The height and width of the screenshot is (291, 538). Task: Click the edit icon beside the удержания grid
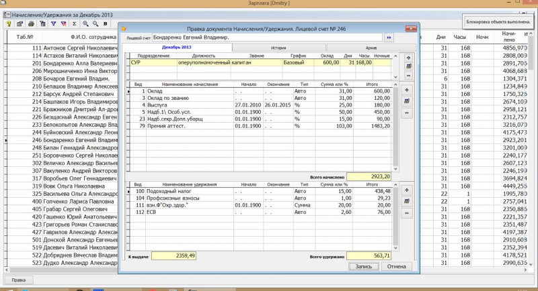pos(407,201)
